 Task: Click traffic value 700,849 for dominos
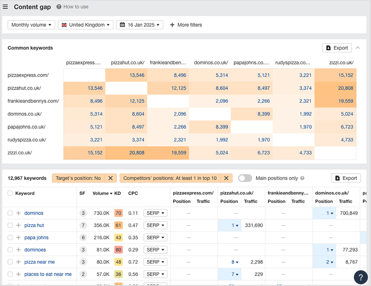[349, 213]
